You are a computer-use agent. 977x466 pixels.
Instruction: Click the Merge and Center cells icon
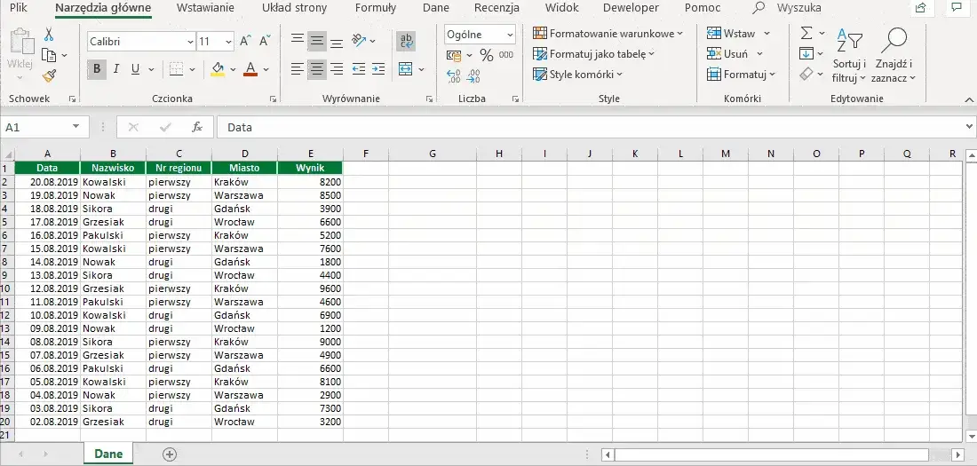point(406,69)
